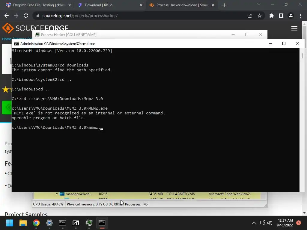
Task: Click the COLLABNET\VM6 user cell
Action: (x=180, y=194)
